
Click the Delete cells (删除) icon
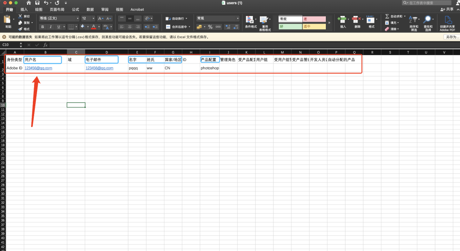click(356, 20)
